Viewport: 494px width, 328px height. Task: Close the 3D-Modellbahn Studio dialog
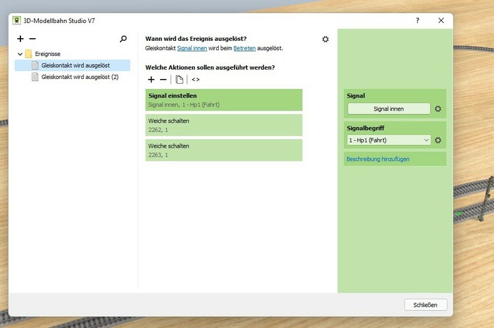tap(441, 20)
